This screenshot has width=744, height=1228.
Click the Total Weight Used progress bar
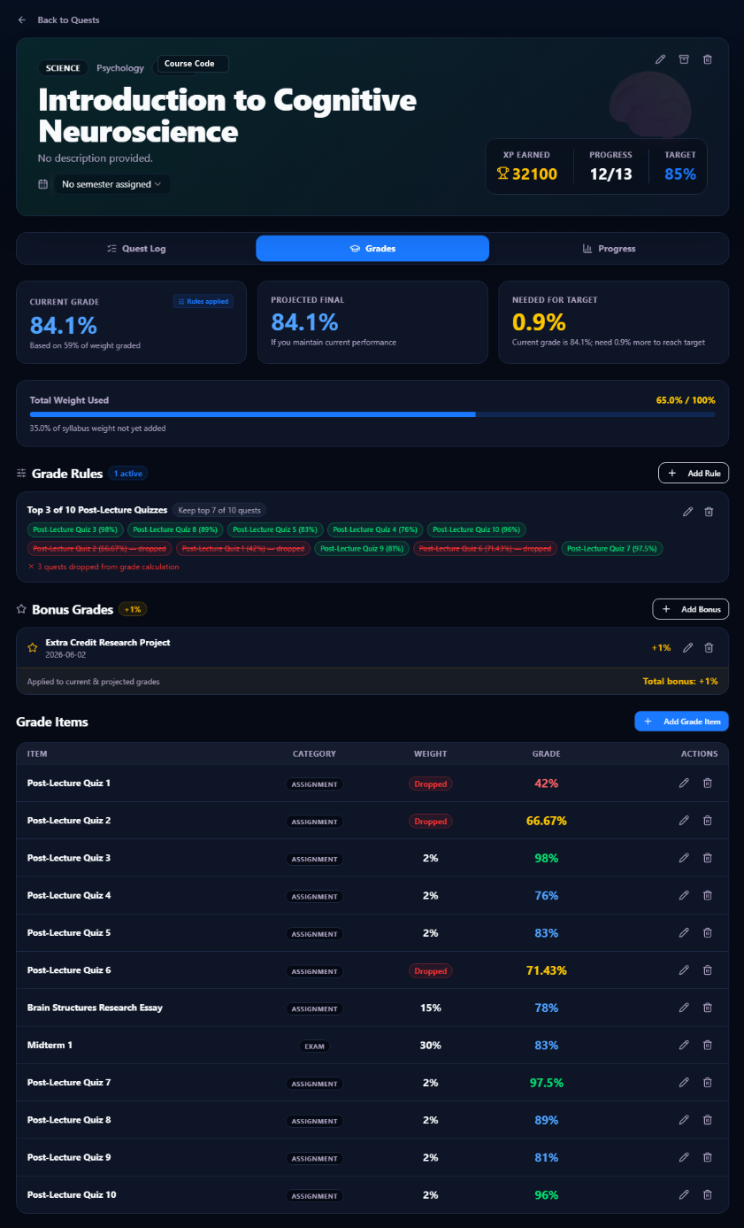tap(372, 413)
